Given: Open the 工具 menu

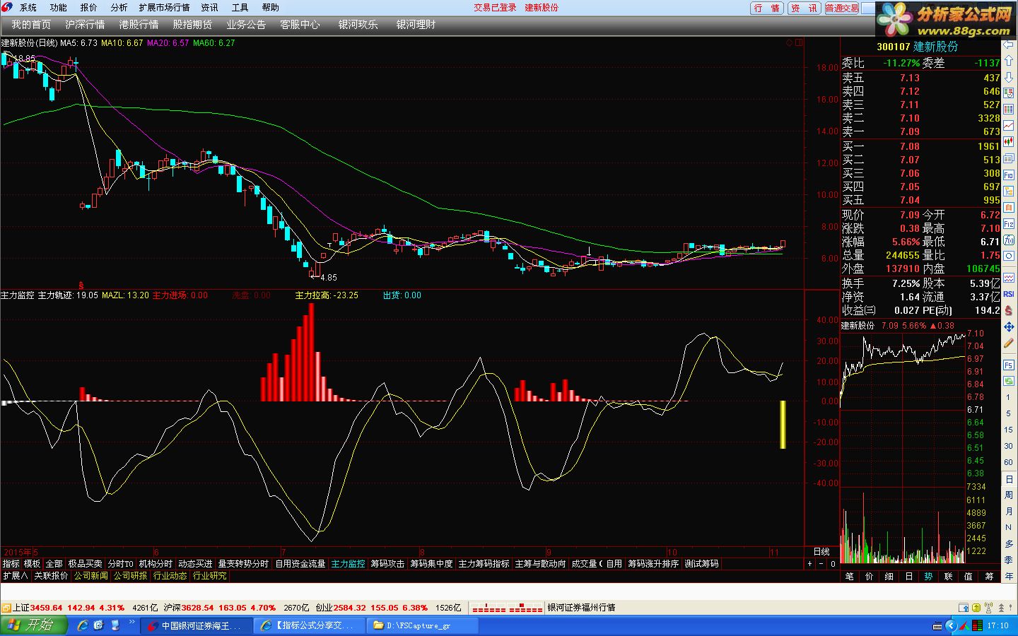Looking at the screenshot, I should pos(240,8).
